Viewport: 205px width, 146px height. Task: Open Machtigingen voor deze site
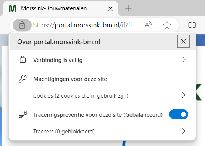[70, 79]
